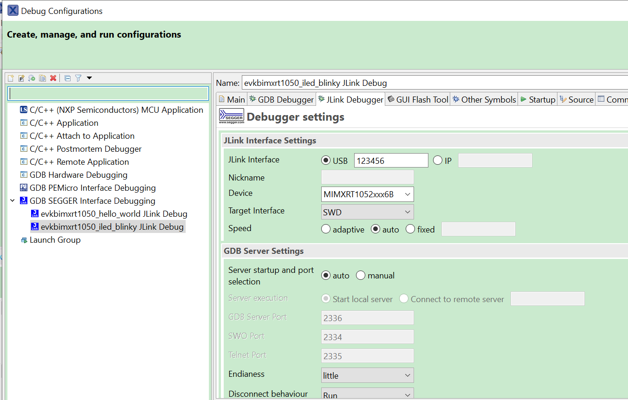The image size is (628, 400).
Task: Click the SWO Port field 2334
Action: [x=368, y=337]
